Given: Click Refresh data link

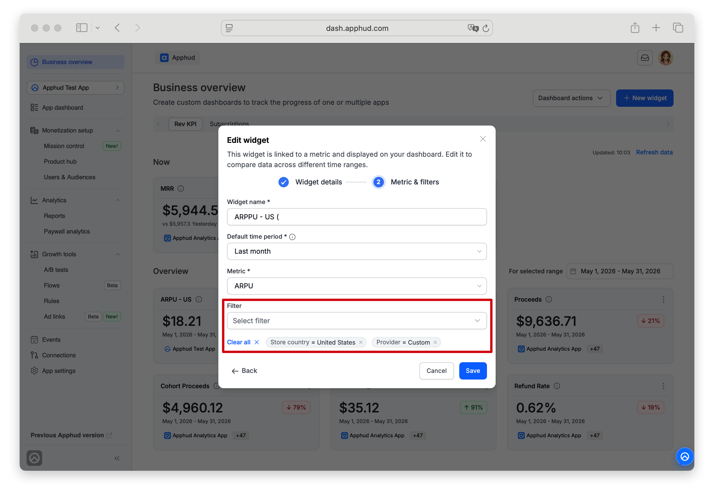Looking at the screenshot, I should (x=654, y=152).
